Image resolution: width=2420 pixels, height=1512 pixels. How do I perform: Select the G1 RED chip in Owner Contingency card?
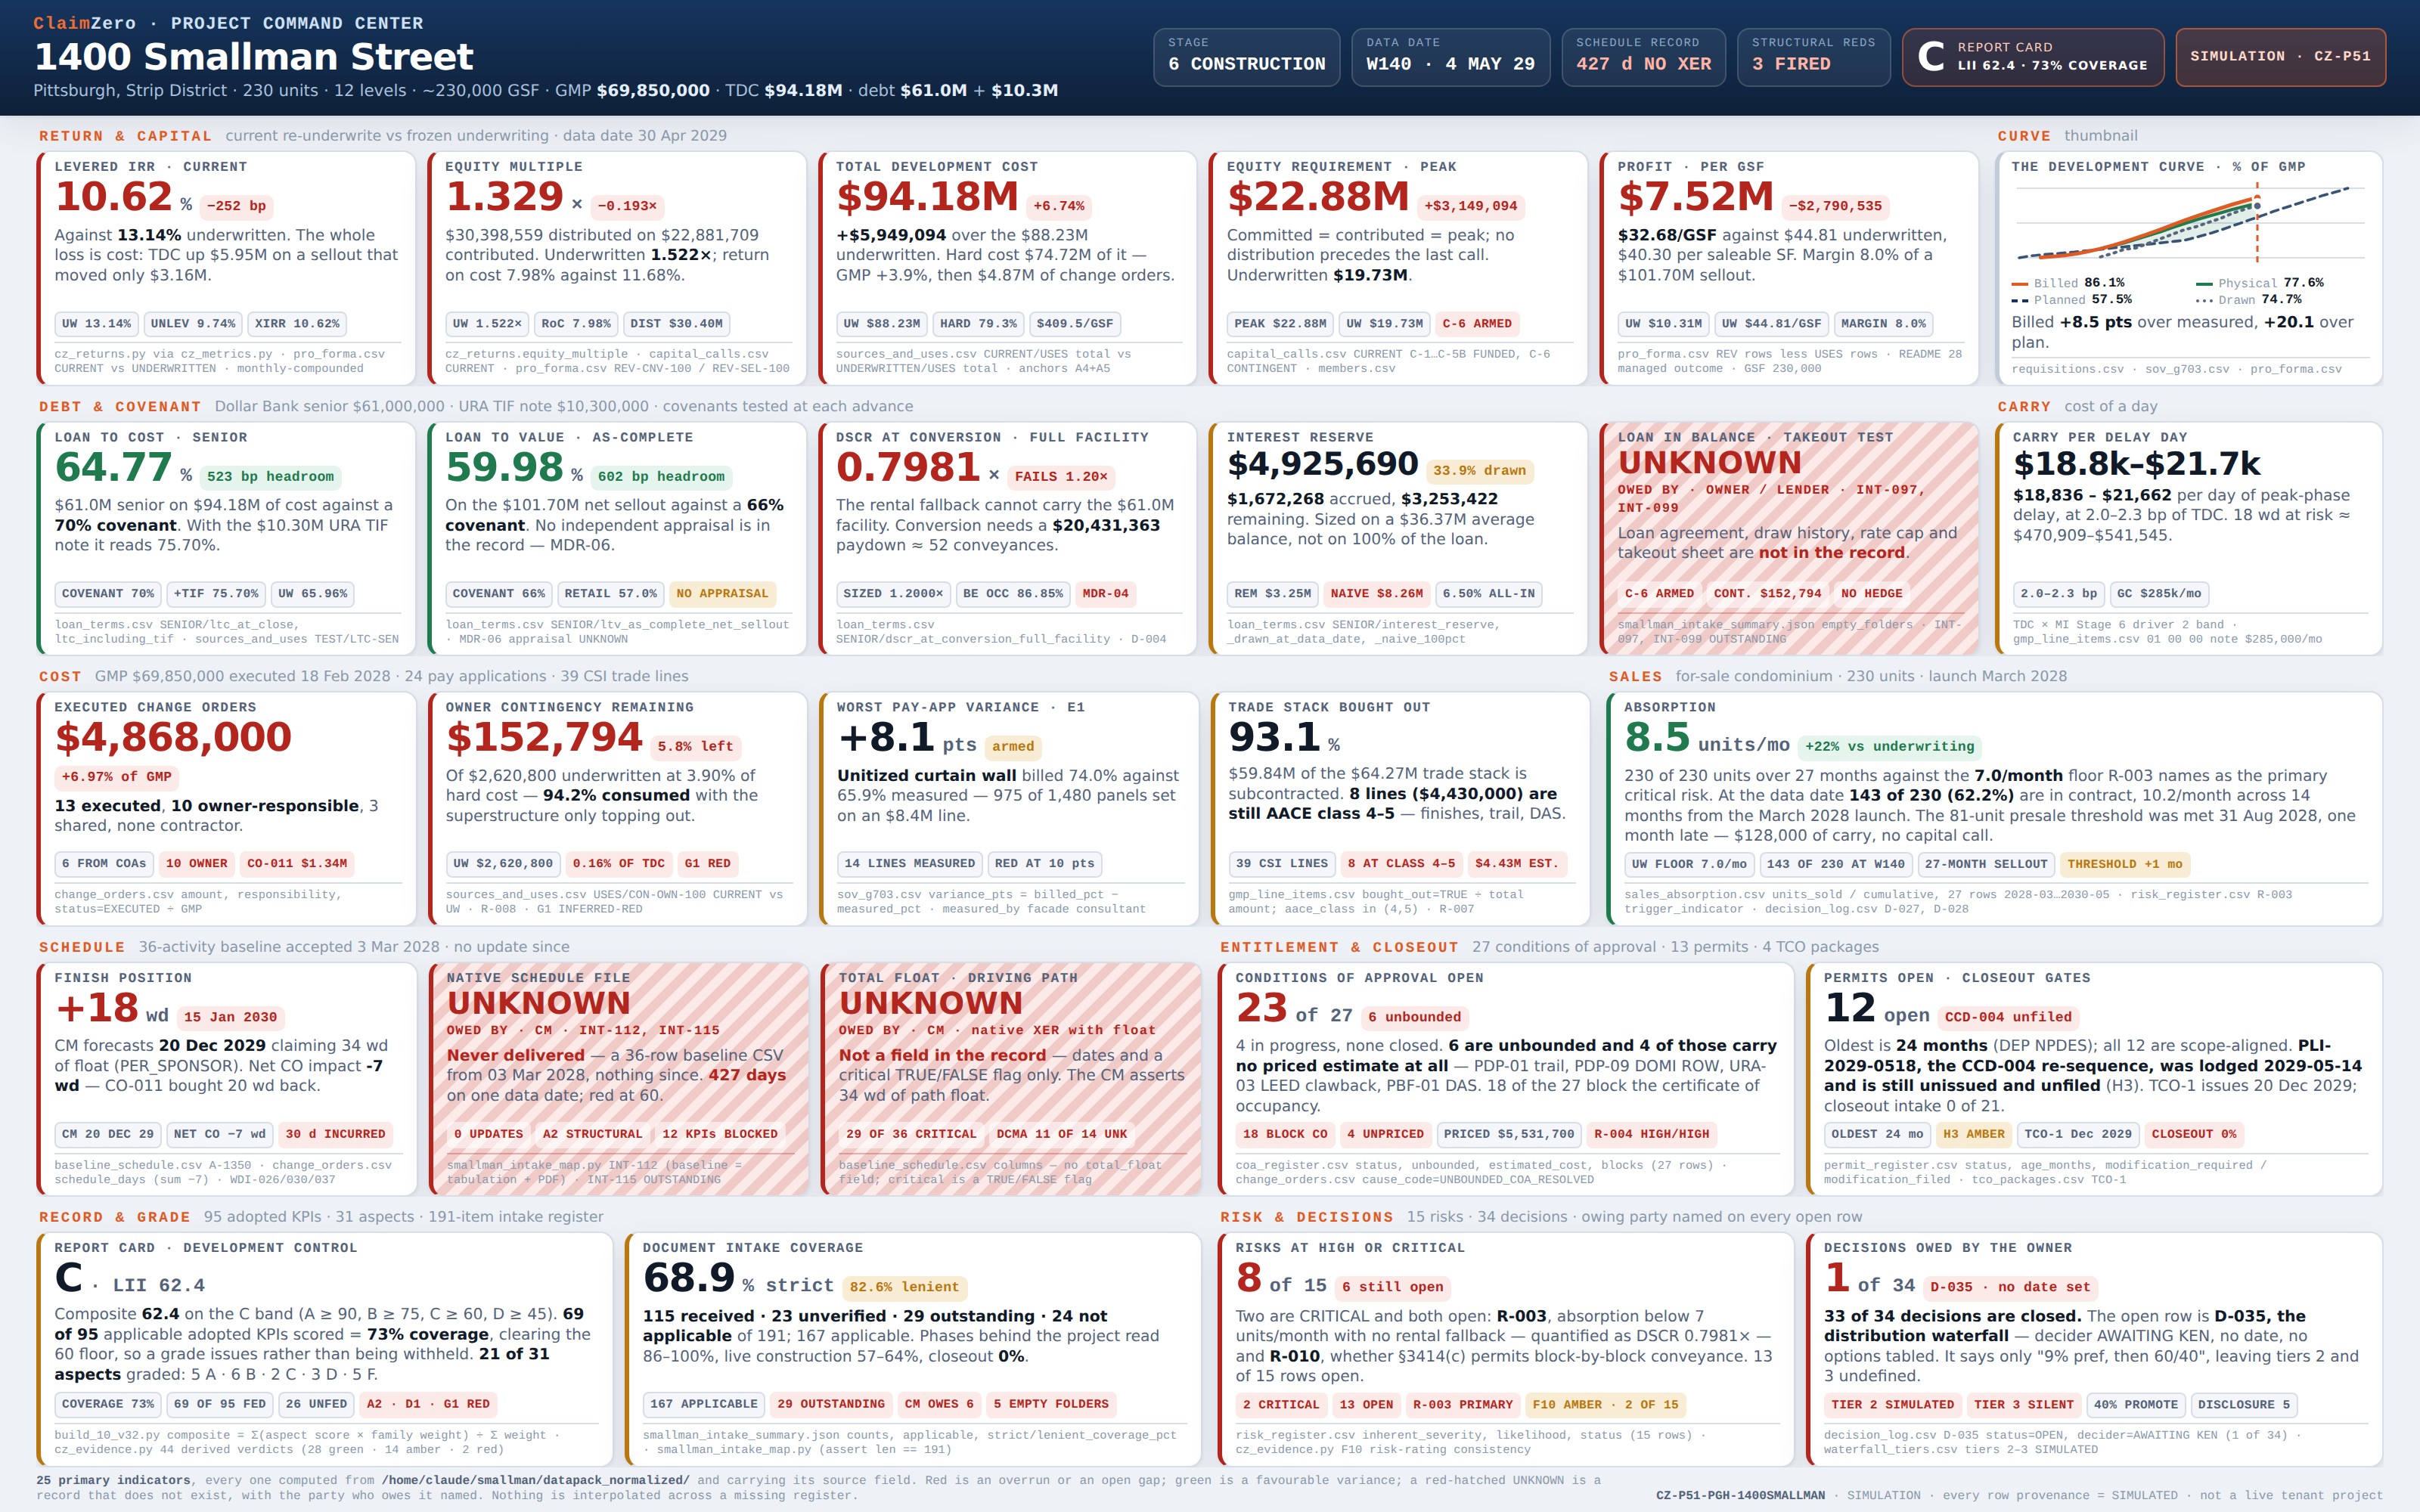(707, 864)
